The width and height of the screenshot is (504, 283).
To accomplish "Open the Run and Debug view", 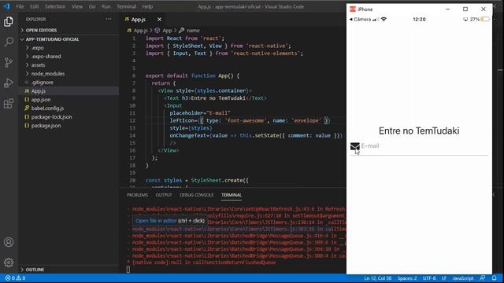I will coord(9,83).
